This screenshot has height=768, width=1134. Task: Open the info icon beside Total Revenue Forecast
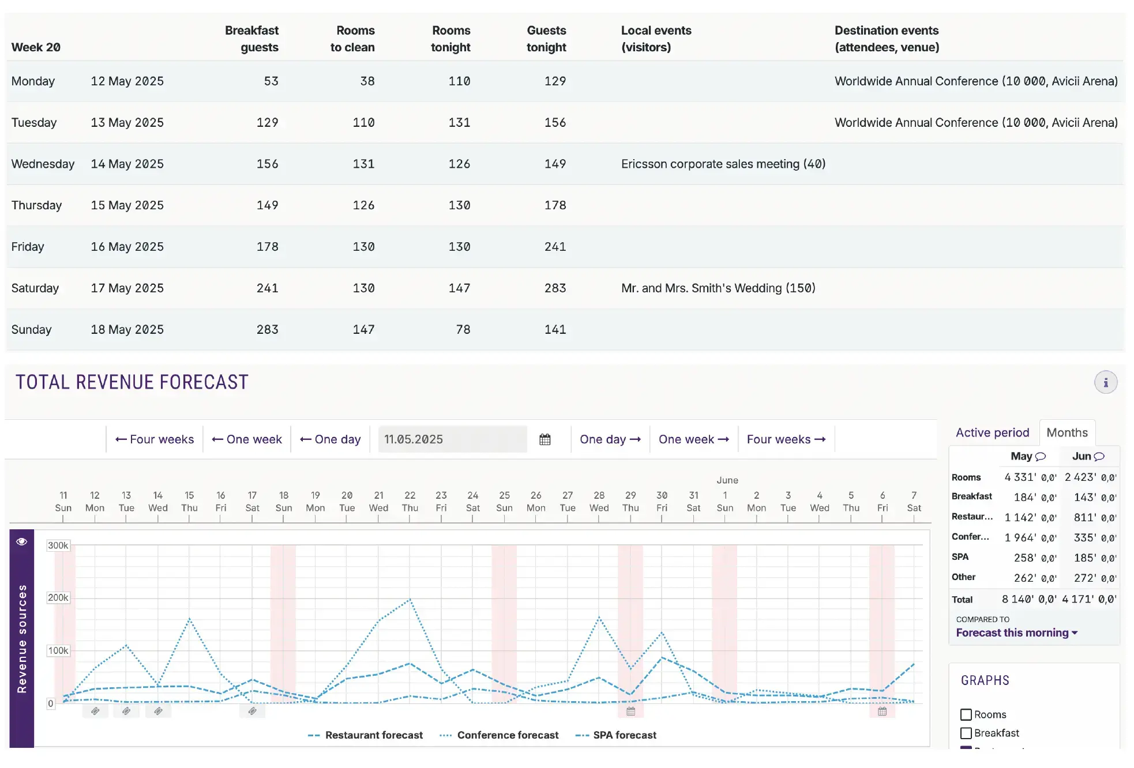click(x=1106, y=382)
